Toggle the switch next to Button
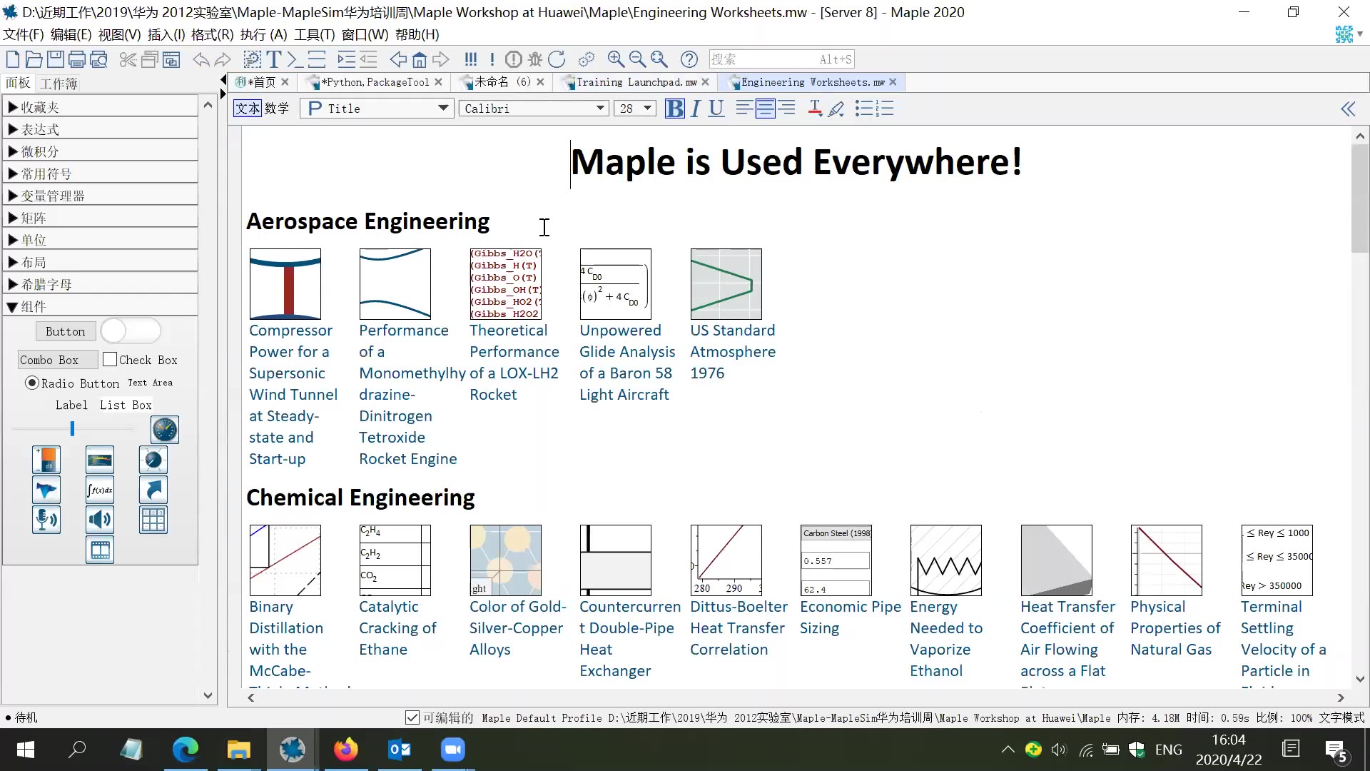 coord(131,331)
